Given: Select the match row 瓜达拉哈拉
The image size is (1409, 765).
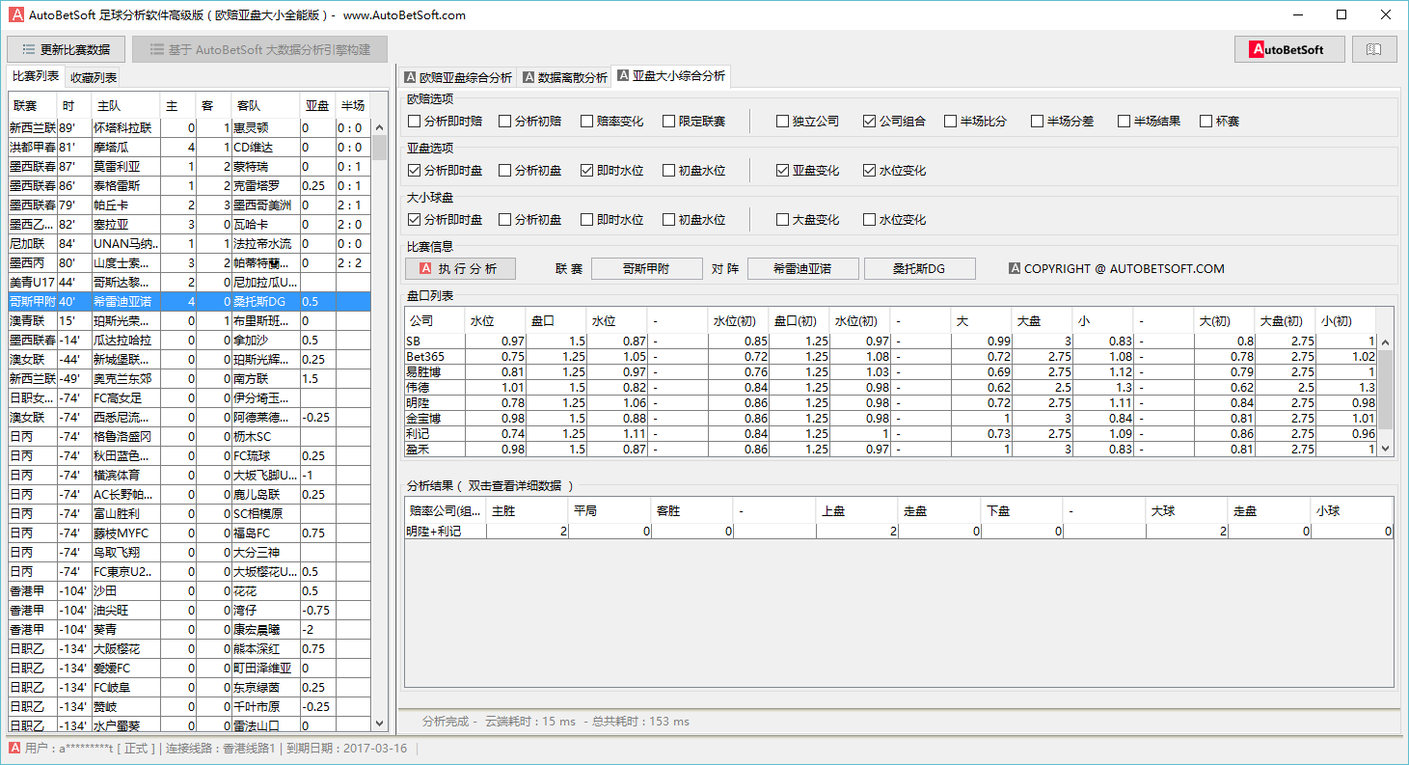Looking at the screenshot, I should tap(189, 340).
